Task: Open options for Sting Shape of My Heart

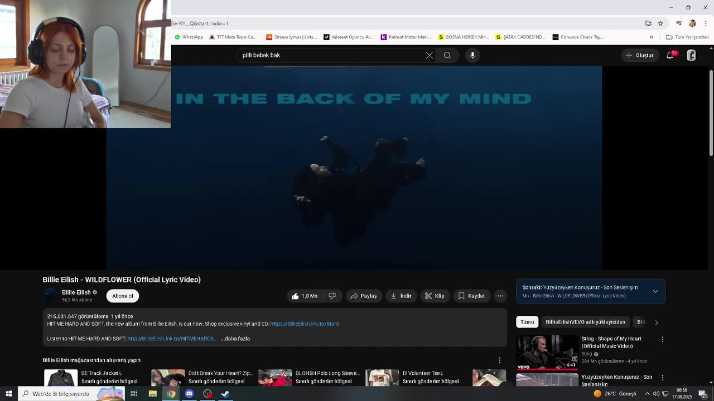Action: click(663, 339)
